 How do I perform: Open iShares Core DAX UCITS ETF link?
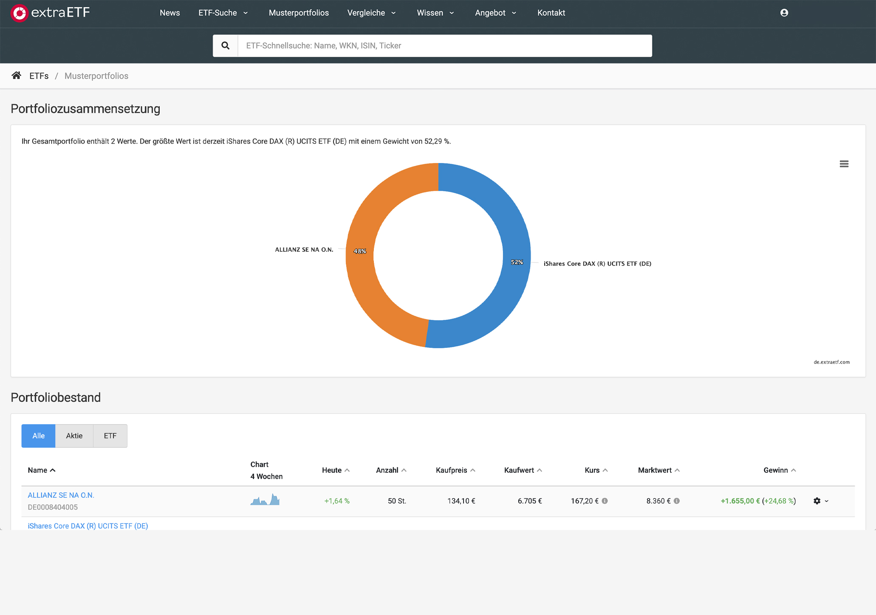pyautogui.click(x=88, y=526)
